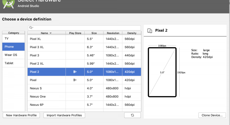Sort devices by Density column header
The width and height of the screenshot is (230, 125).
132,33
